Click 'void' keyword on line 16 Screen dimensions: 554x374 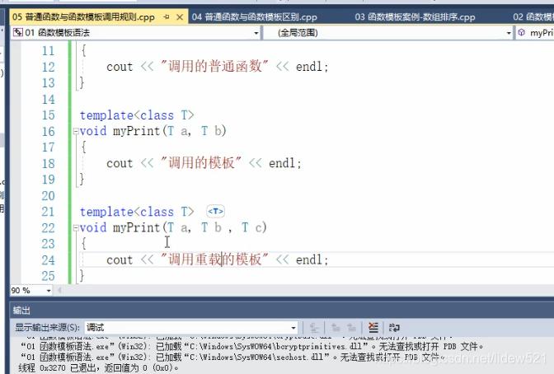(x=93, y=131)
